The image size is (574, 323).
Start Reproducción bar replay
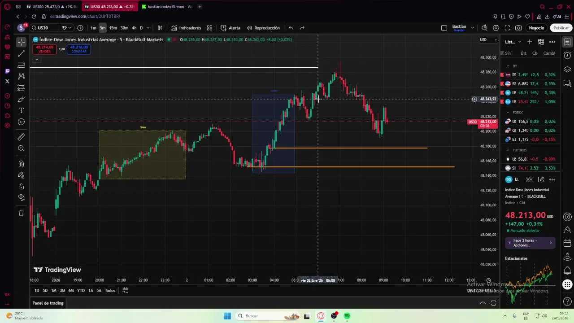(x=263, y=28)
